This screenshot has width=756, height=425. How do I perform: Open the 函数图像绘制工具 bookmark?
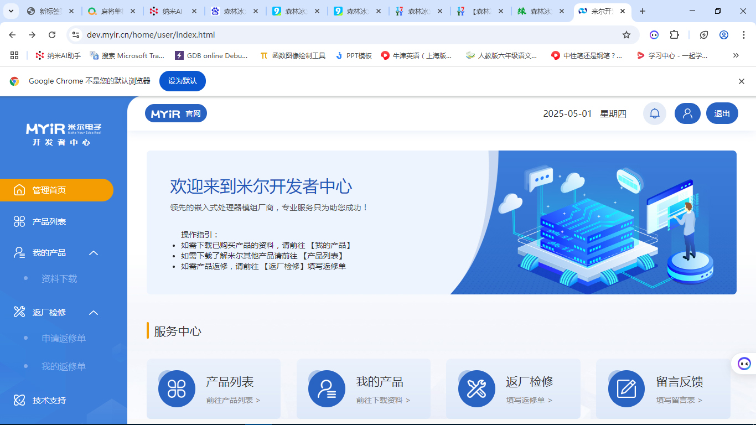[x=293, y=55]
